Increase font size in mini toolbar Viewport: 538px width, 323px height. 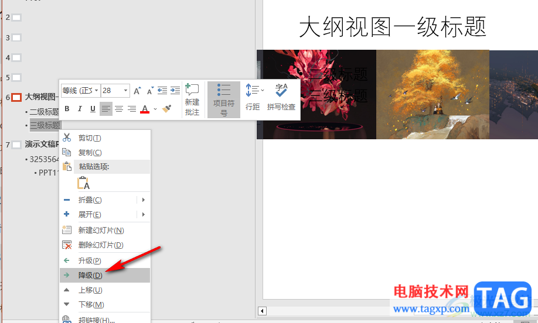[x=137, y=91]
